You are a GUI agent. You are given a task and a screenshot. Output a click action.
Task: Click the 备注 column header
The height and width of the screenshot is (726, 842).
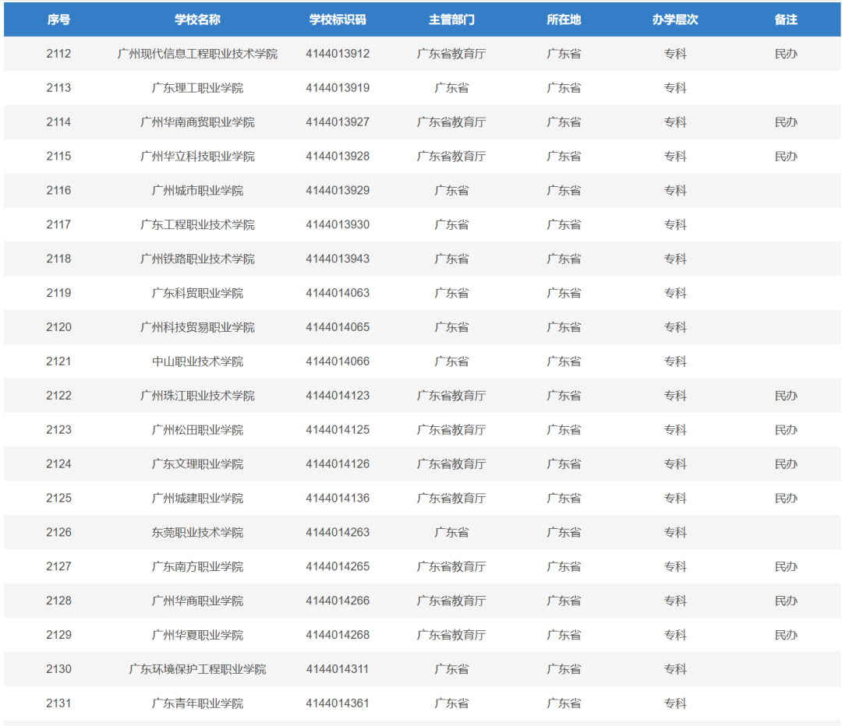[786, 19]
